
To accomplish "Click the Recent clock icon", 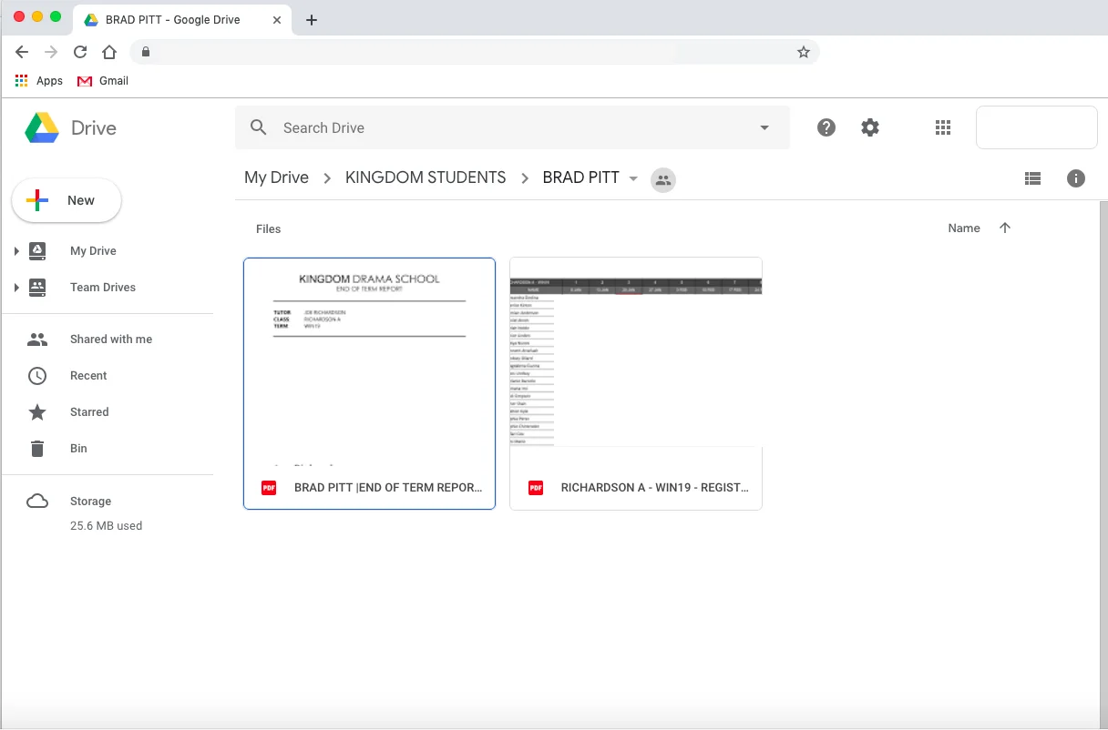I will (37, 375).
